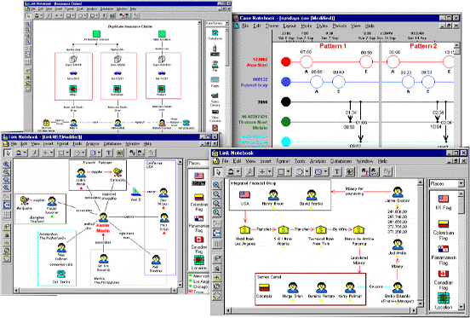Click the front Places palette scrollbar thumb
470x318 pixels.
pyautogui.click(x=461, y=205)
